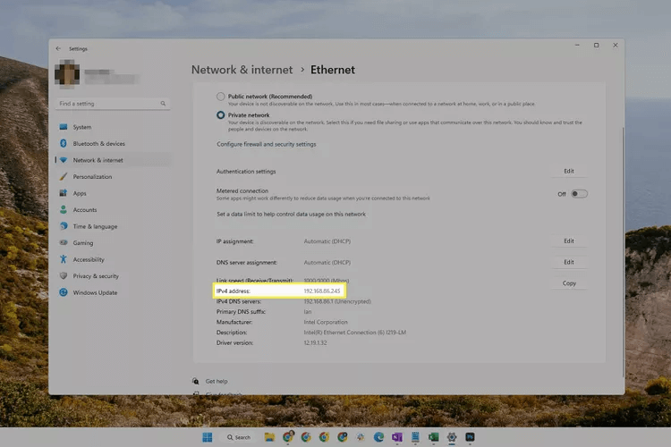Click the Personalization paintbrush icon
The width and height of the screenshot is (671, 447).
(x=64, y=177)
